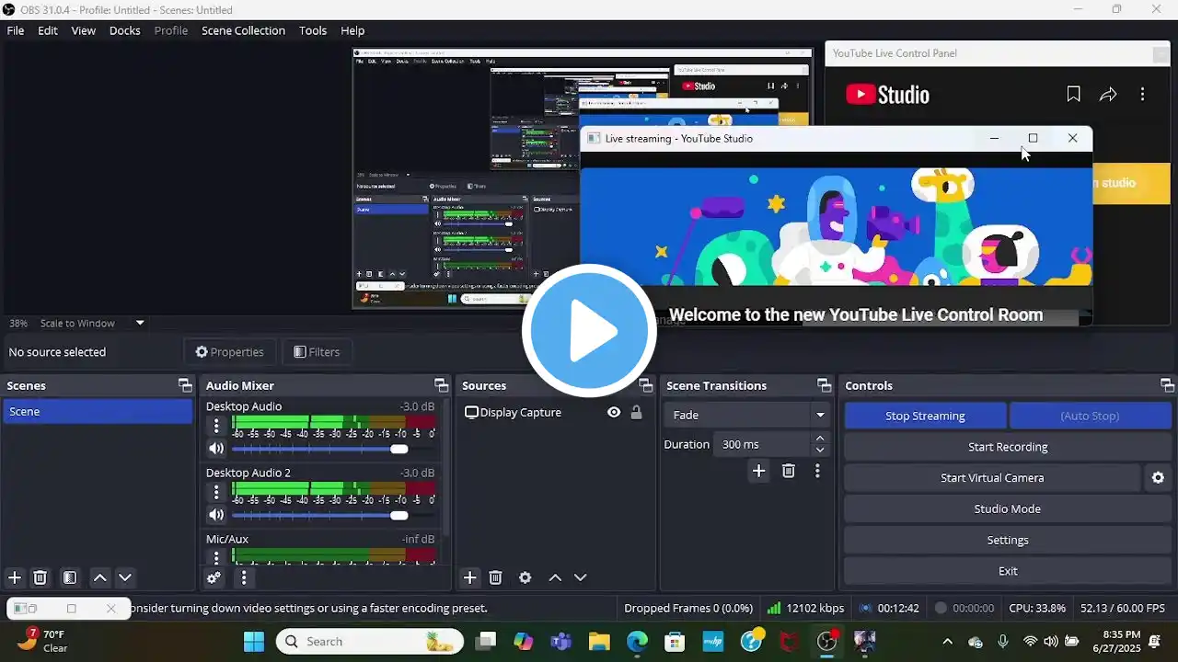Mute Desktop Audio 2 speaker icon
The image size is (1178, 662).
216,515
